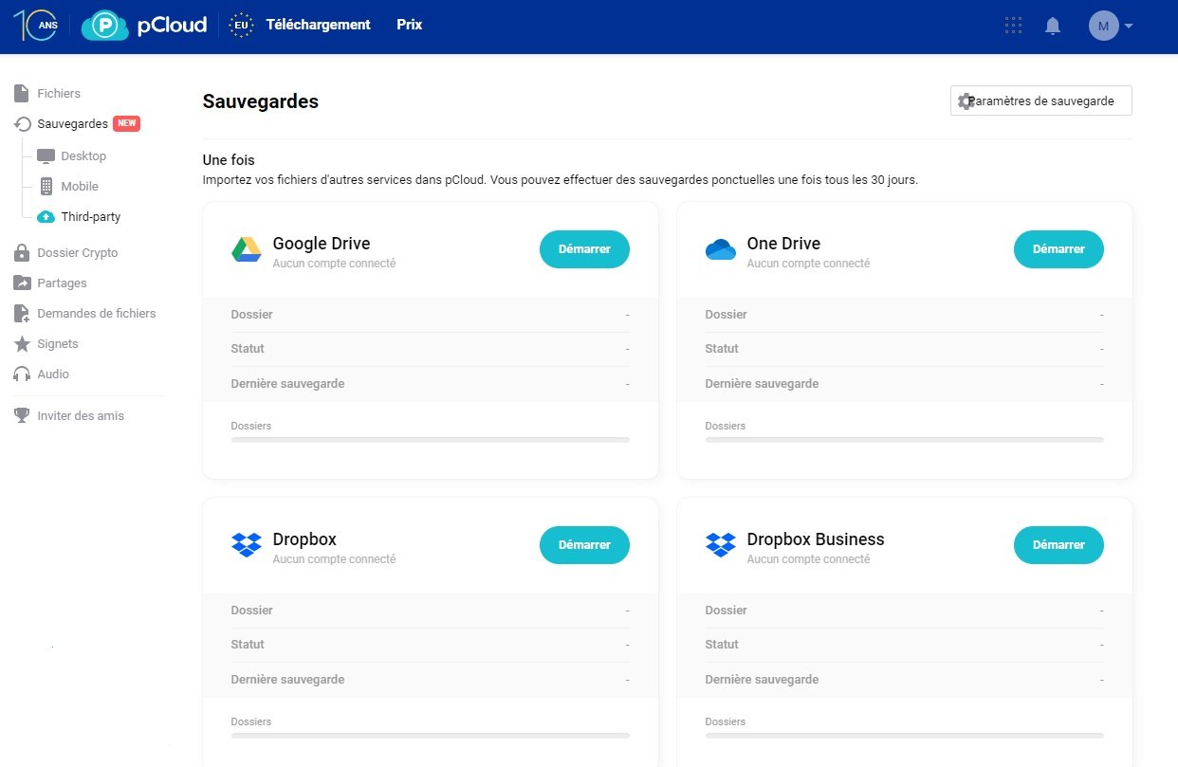Click the Une fois section heading
Image resolution: width=1178 pixels, height=767 pixels.
pyautogui.click(x=229, y=160)
